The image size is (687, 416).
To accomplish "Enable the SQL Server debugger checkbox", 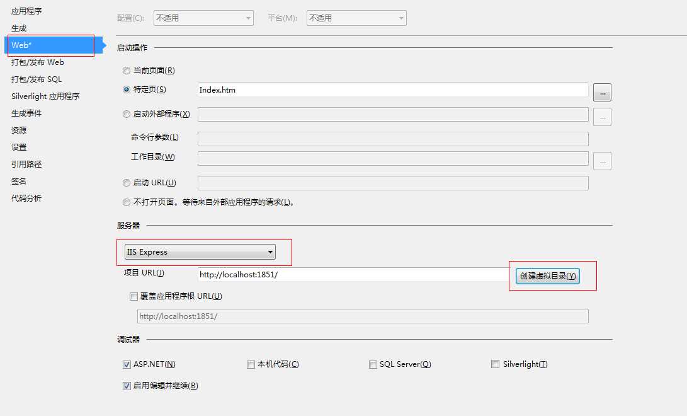I will pos(373,364).
